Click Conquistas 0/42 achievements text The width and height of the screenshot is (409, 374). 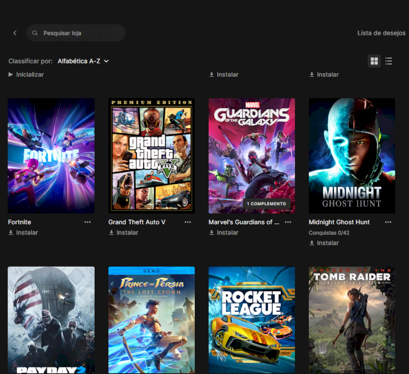point(329,233)
